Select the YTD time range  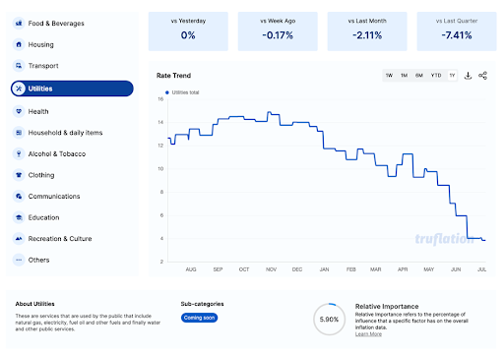[x=436, y=76]
